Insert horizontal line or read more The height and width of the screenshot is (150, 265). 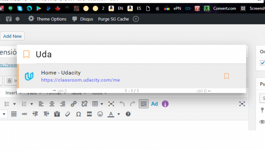pyautogui.click(x=89, y=114)
